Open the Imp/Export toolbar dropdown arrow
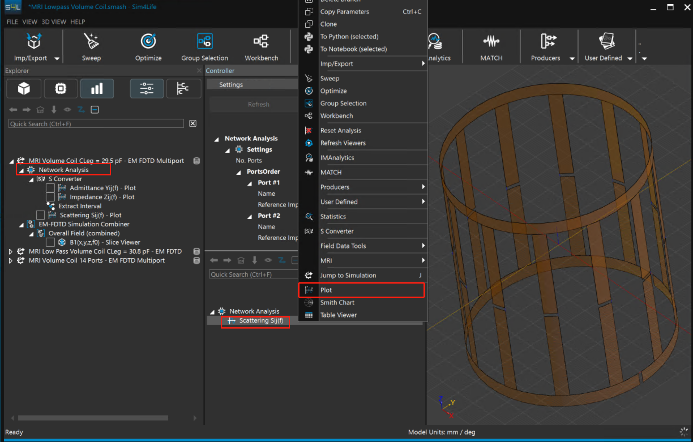Image resolution: width=693 pixels, height=442 pixels. [x=57, y=58]
